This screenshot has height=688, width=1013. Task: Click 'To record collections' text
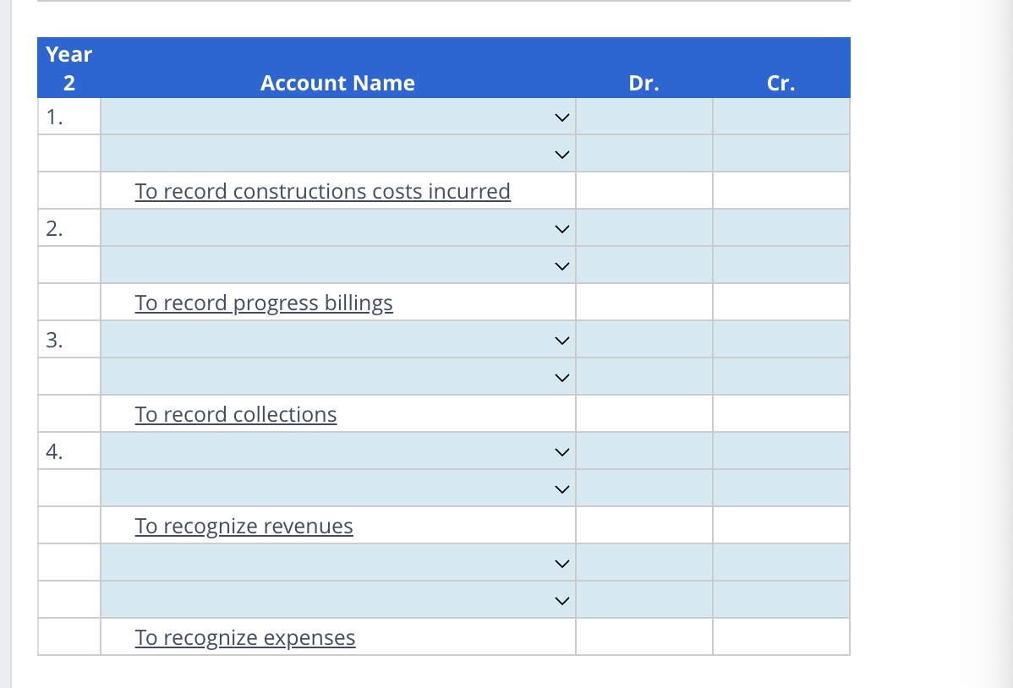tap(236, 414)
